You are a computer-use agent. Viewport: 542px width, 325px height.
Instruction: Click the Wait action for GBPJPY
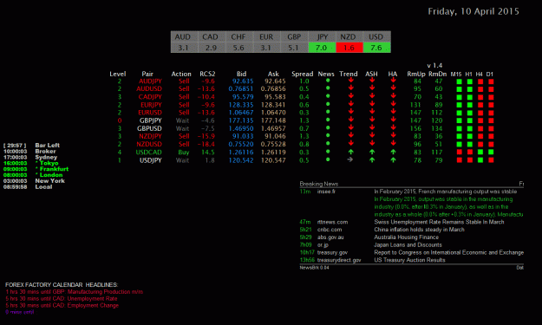click(x=182, y=120)
